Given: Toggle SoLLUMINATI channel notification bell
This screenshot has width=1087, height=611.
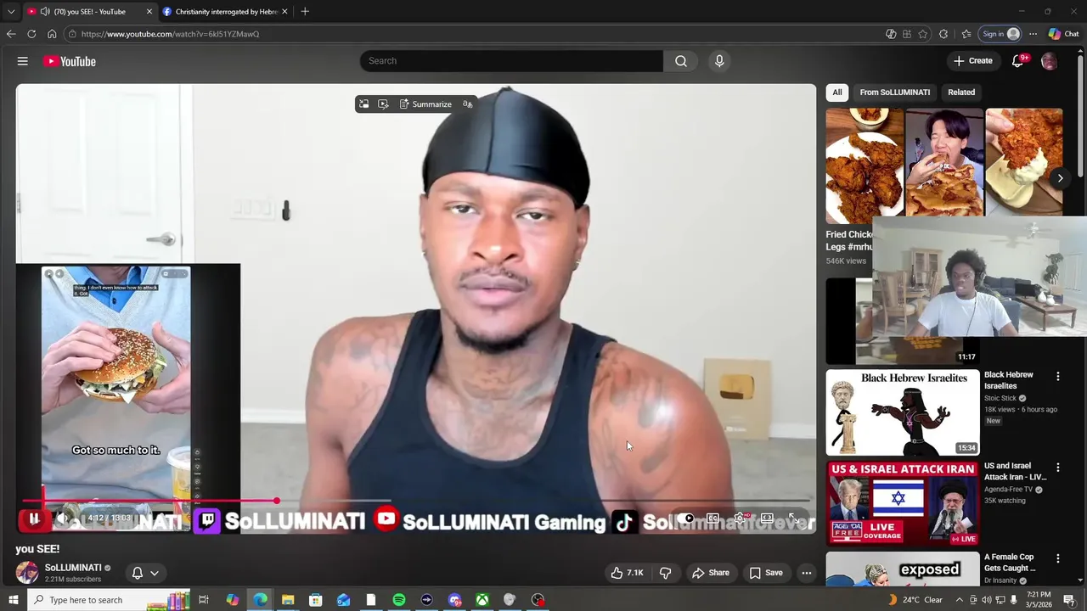Looking at the screenshot, I should (138, 573).
